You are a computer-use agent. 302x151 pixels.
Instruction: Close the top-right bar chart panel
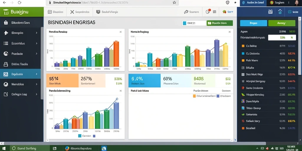click(229, 32)
